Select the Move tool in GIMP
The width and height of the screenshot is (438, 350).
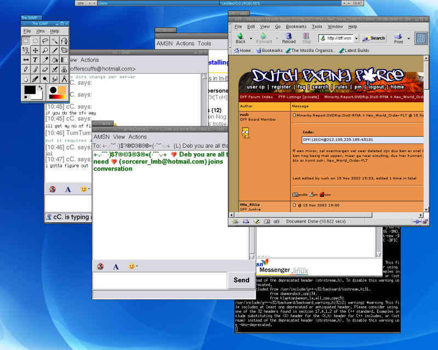pos(36,50)
